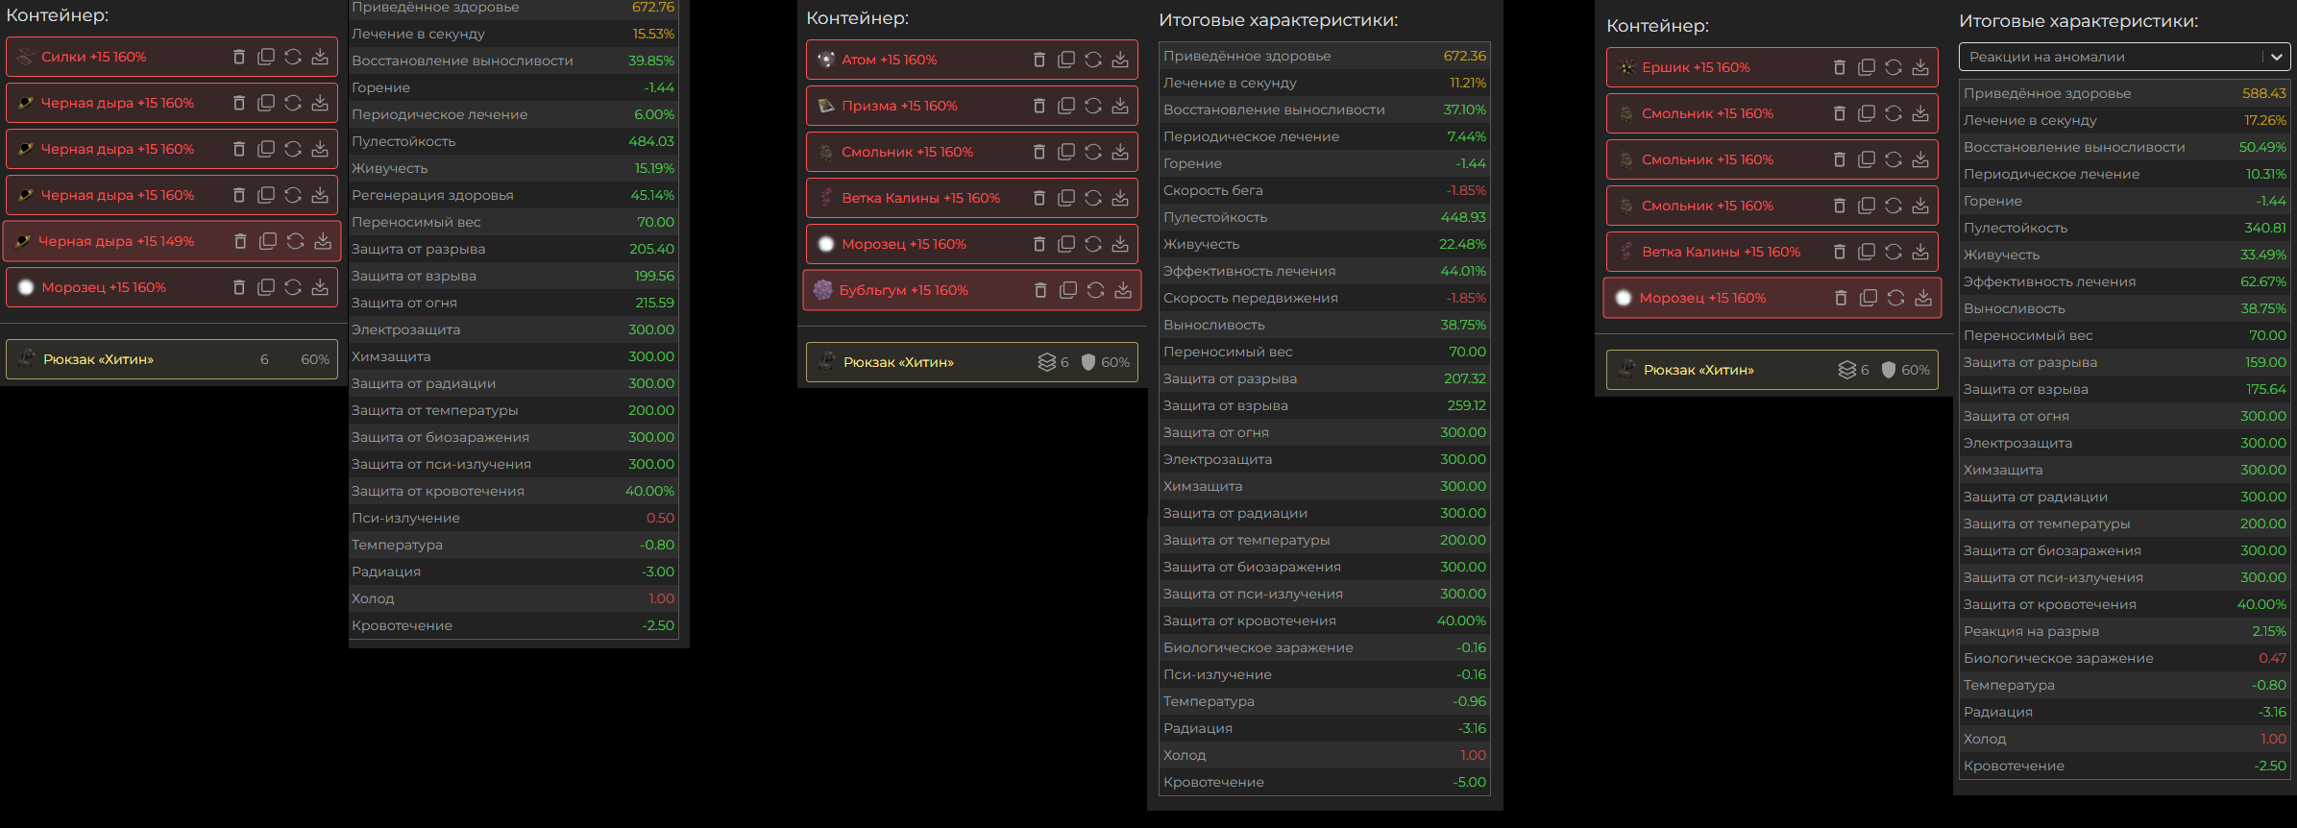Duplicate the Бублгум +15 160% artifact
The height and width of the screenshot is (828, 2297).
point(1067,290)
